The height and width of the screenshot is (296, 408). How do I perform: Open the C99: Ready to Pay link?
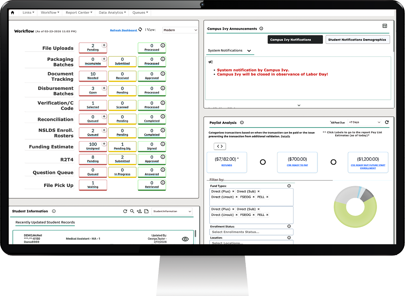(297, 165)
